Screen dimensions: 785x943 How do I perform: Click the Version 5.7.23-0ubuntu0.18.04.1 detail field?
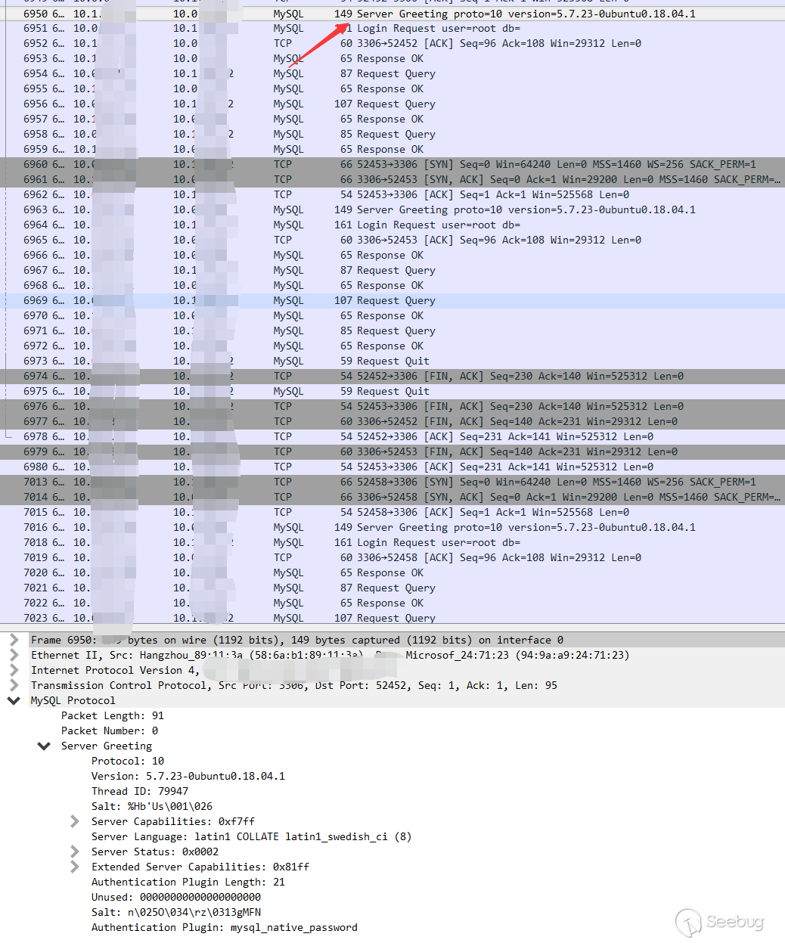188,776
